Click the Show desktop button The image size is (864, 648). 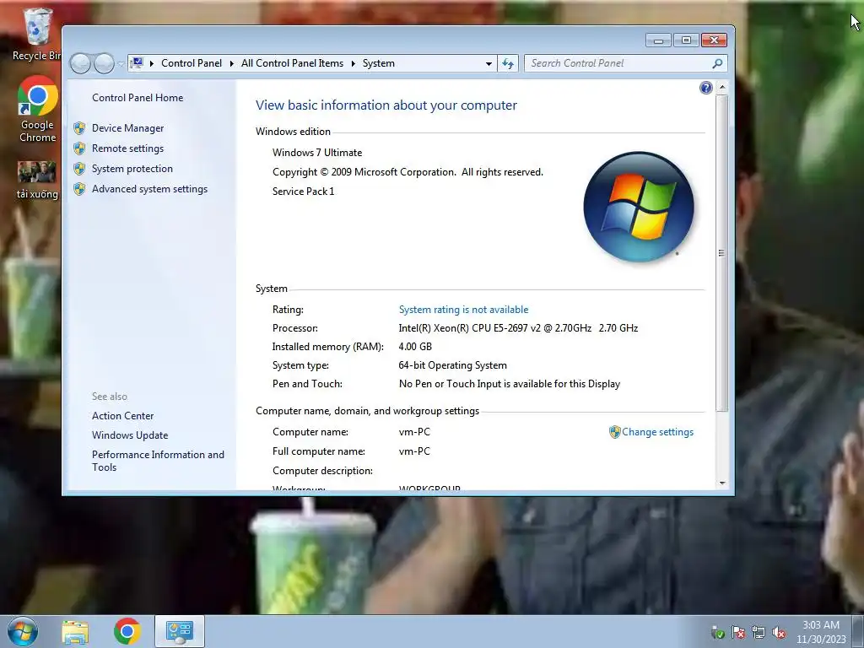[x=858, y=631]
